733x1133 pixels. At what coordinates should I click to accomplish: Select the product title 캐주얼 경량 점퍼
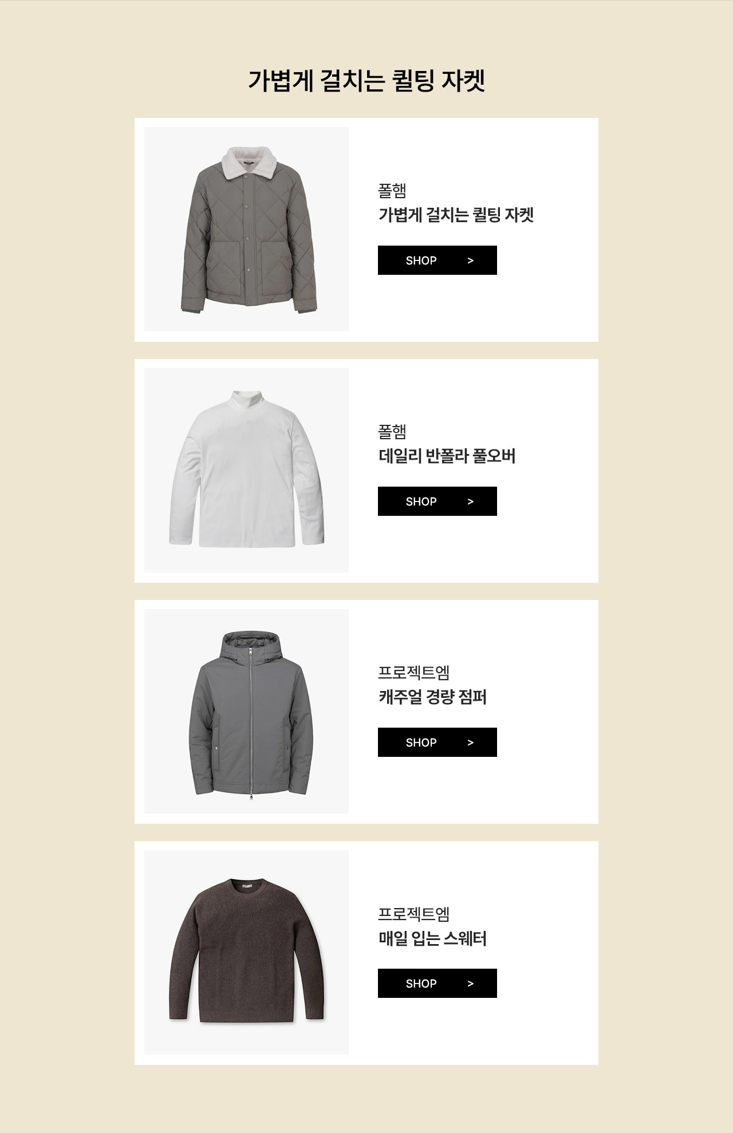pos(433,697)
